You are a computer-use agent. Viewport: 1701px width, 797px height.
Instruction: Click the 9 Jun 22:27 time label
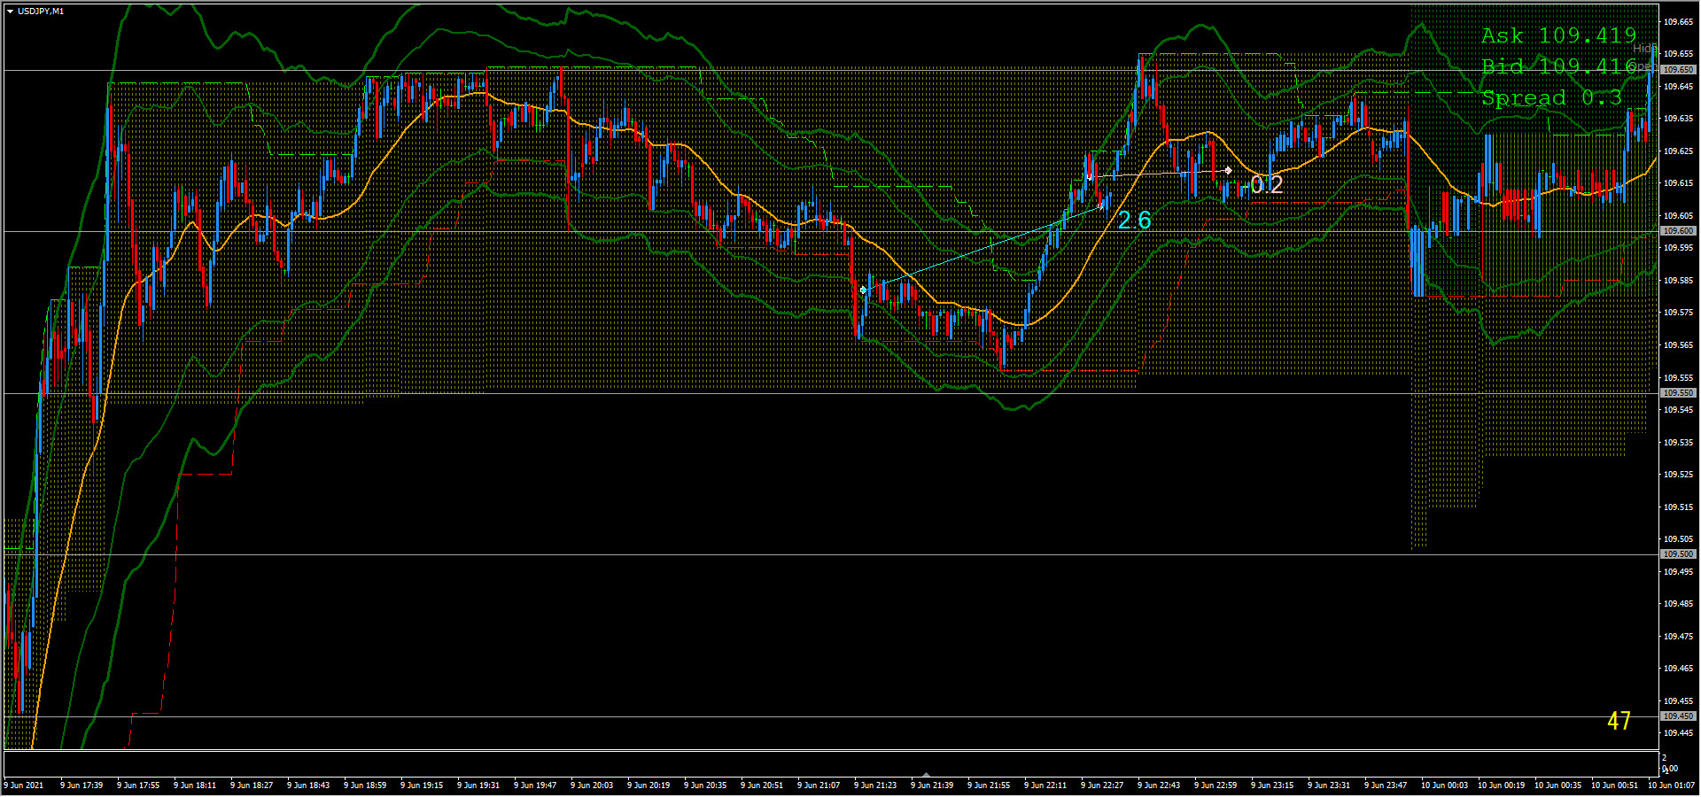pyautogui.click(x=1102, y=785)
